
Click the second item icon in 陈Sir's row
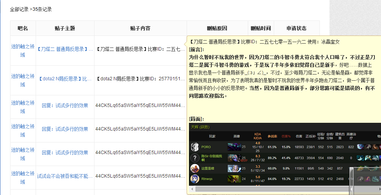pos(368,158)
